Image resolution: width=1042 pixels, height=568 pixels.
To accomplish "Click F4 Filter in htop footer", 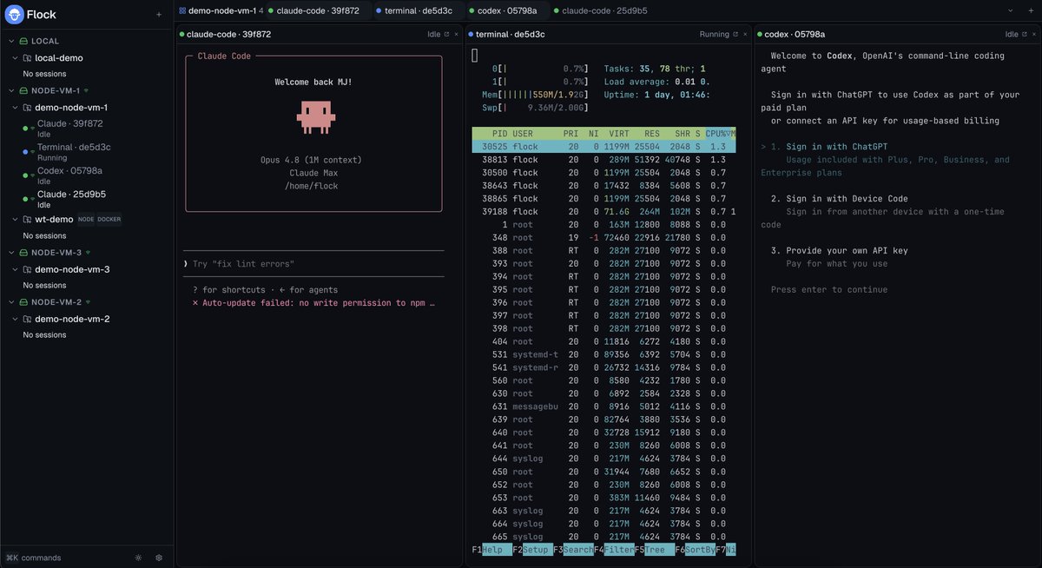I will pos(614,551).
